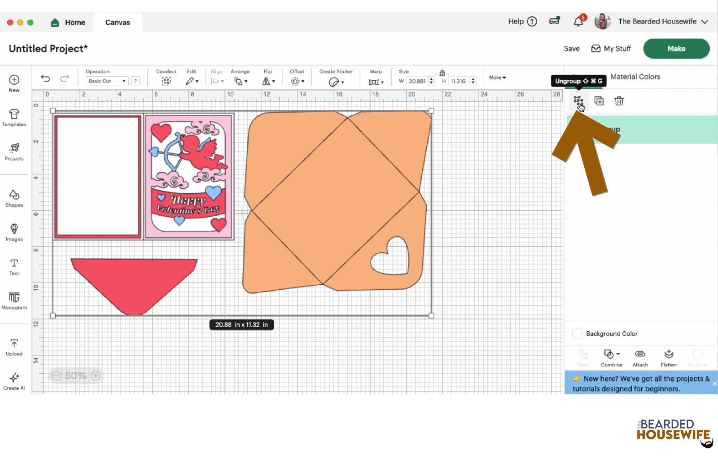Viewport: 718px width, 456px height.
Task: Open the Monogram maker
Action: tap(14, 300)
